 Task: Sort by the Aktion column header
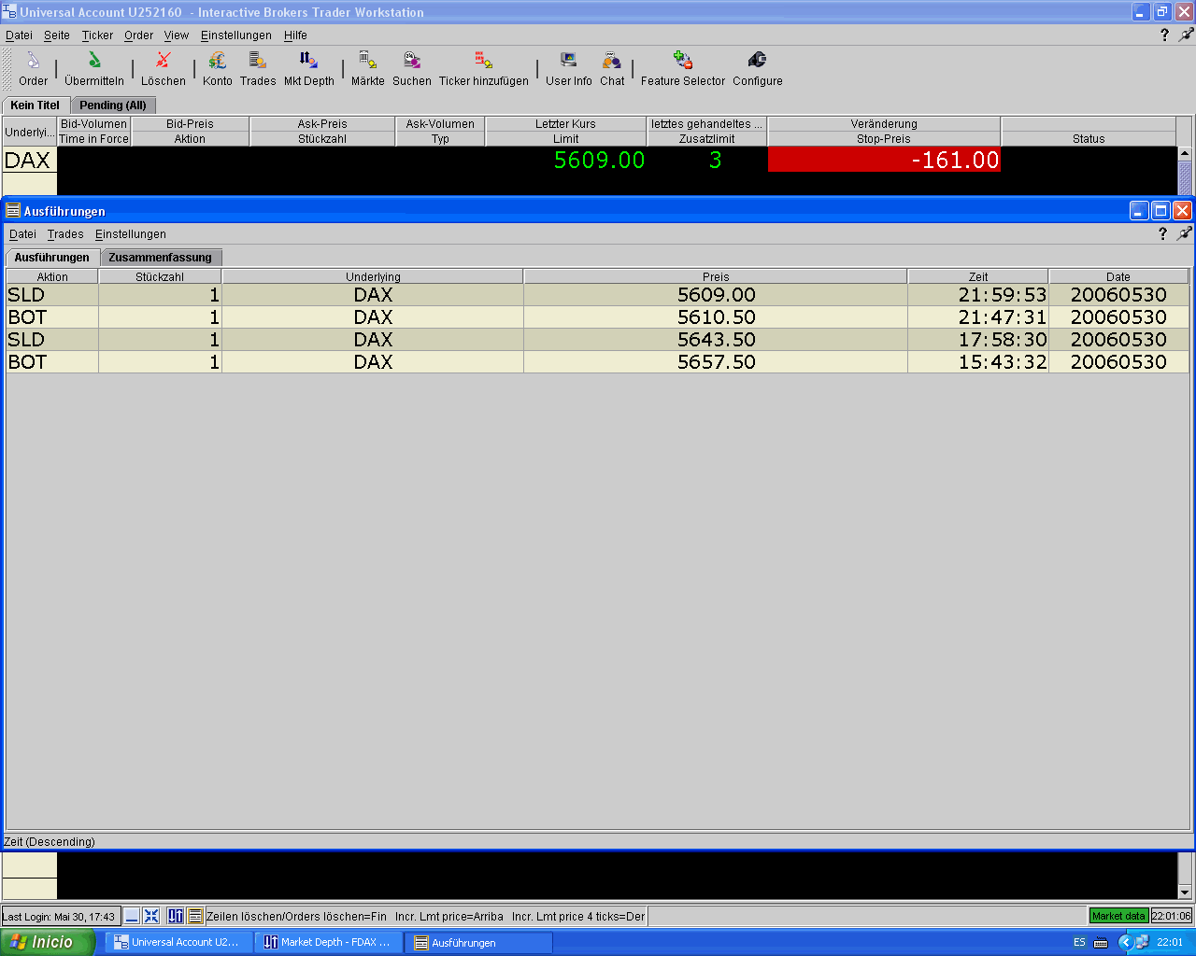point(52,276)
